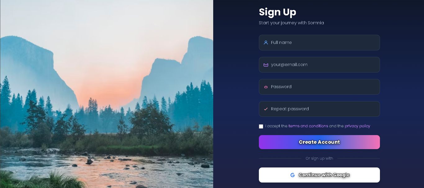The height and width of the screenshot is (188, 424).
Task: Click the checkmark icon in Repeat password field
Action: click(266, 109)
